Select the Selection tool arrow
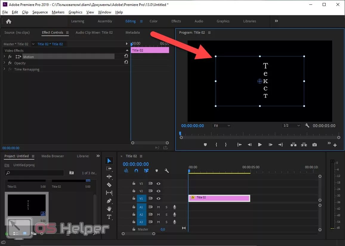The width and height of the screenshot is (345, 246). [109, 161]
